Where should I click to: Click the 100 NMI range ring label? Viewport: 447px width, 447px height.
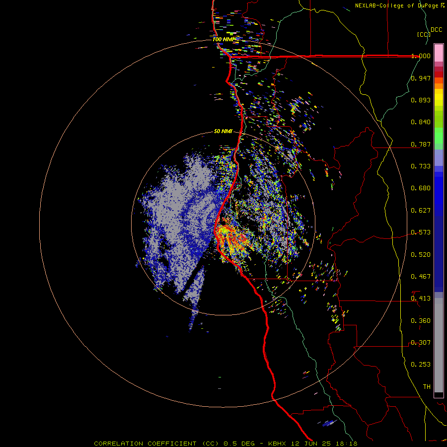[x=223, y=39]
